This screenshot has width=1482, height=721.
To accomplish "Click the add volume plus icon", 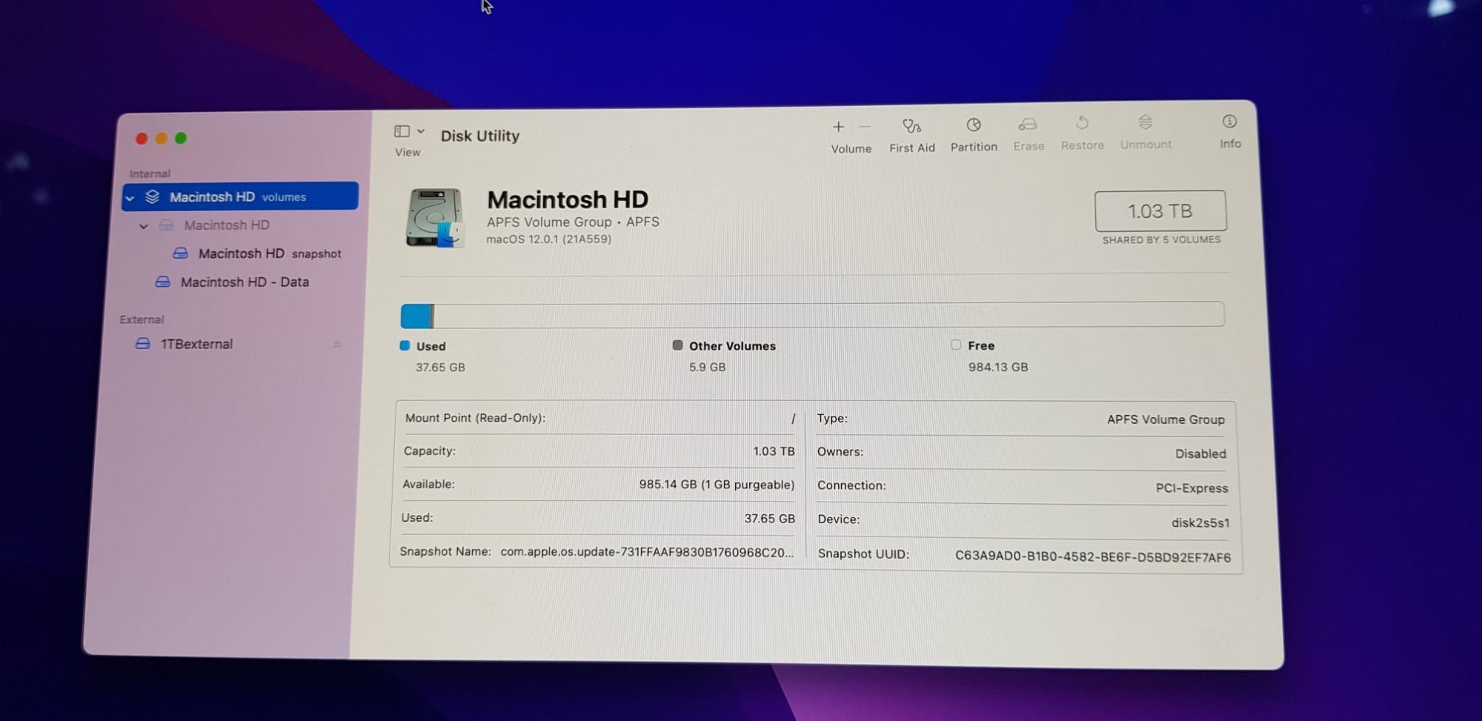I will (x=838, y=127).
